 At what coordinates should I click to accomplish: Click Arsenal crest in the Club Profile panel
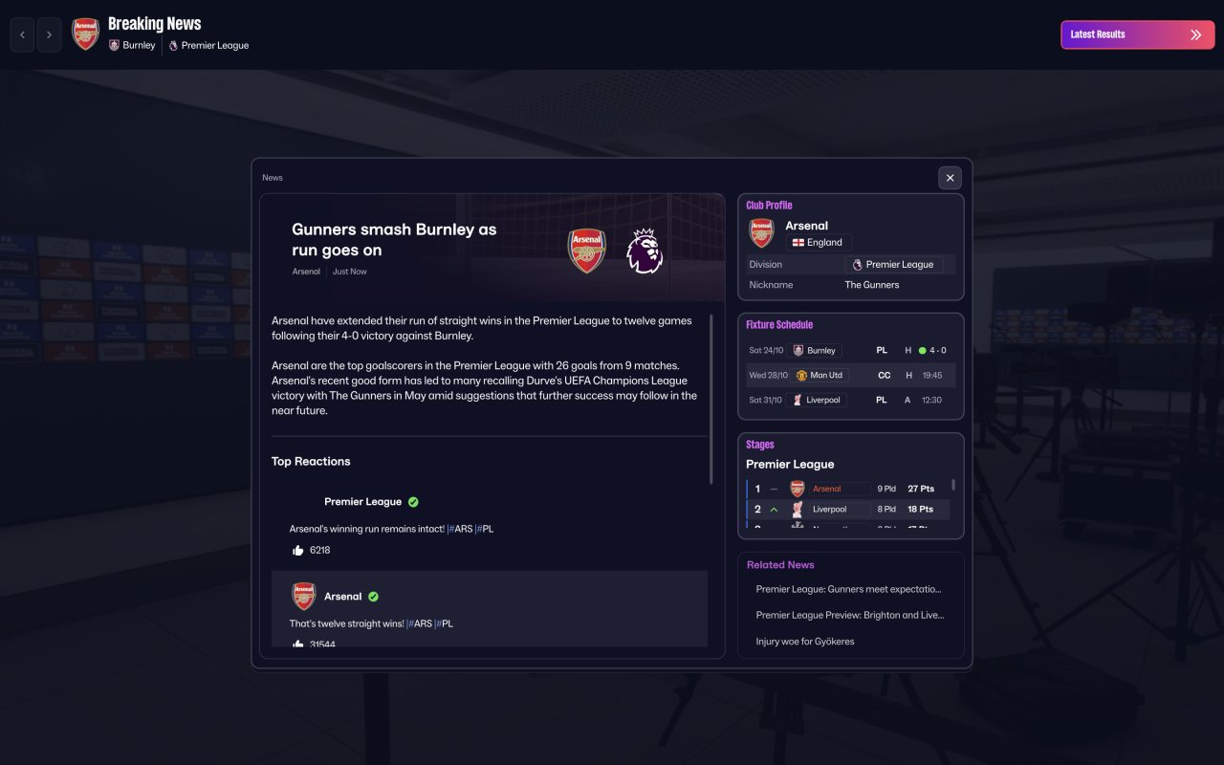click(762, 233)
